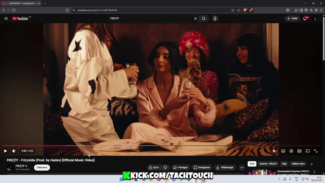Select Source : FRIZZY chip

click(268, 164)
